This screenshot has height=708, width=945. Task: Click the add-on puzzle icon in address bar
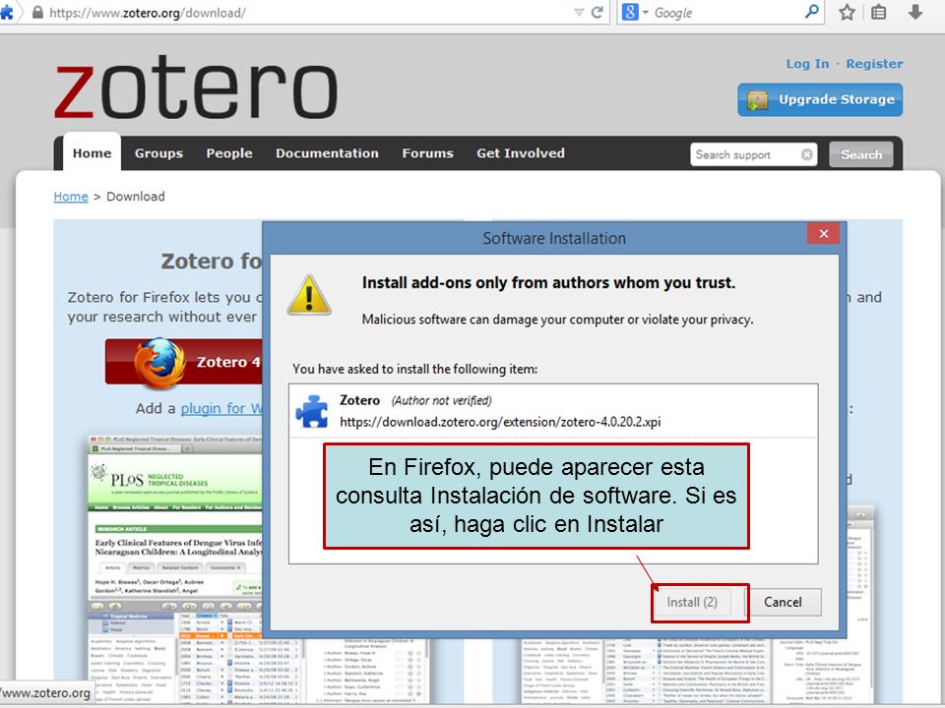click(x=7, y=12)
